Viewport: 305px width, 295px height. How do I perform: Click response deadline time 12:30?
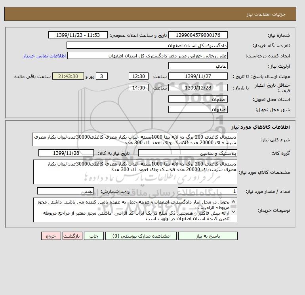139,76
